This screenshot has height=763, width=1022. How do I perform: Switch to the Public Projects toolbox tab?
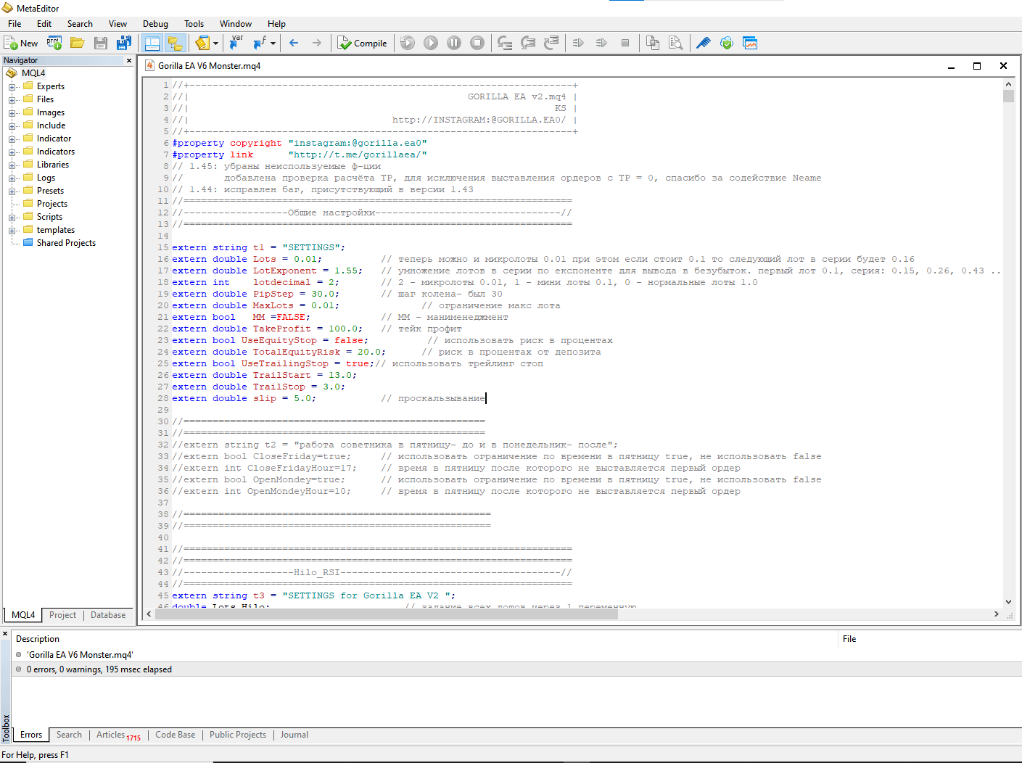[238, 735]
